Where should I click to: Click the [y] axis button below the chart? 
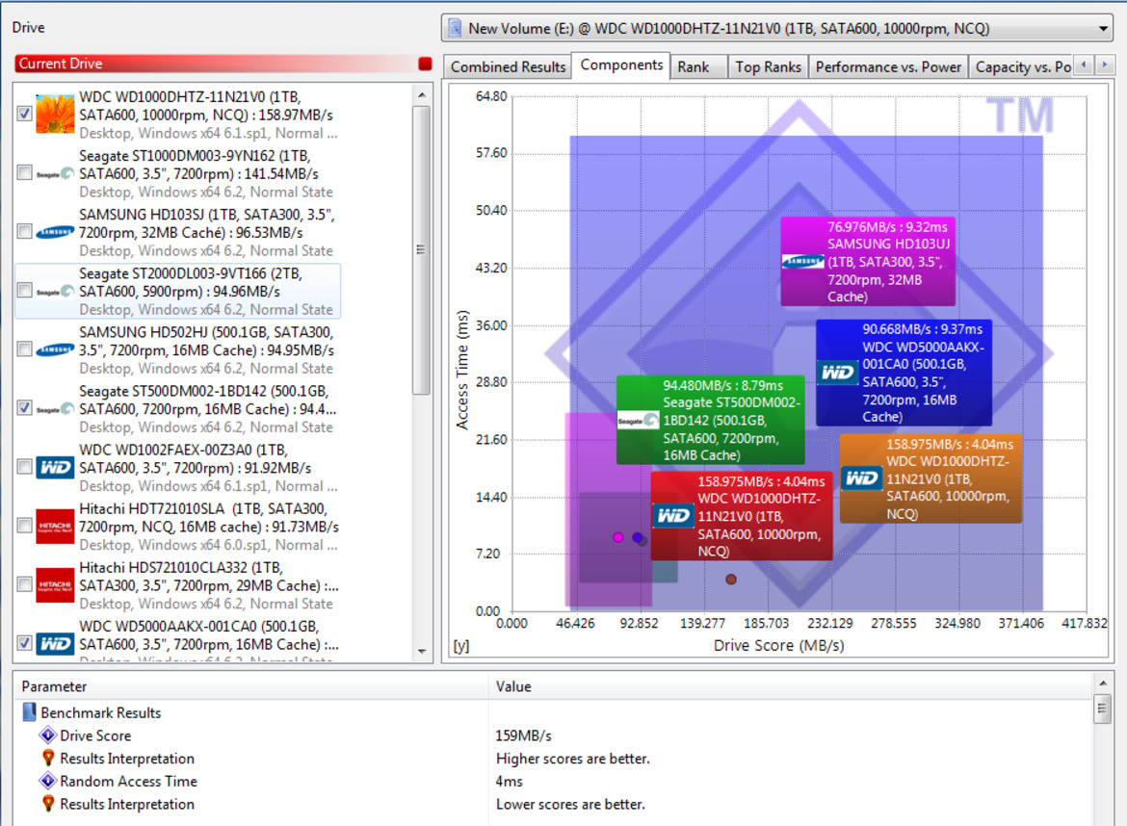click(x=461, y=646)
